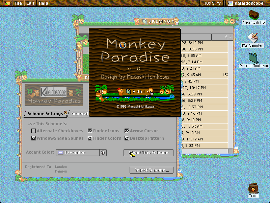Click the Lavender color swatch
The width and height of the screenshot is (270, 203).
coord(61,153)
